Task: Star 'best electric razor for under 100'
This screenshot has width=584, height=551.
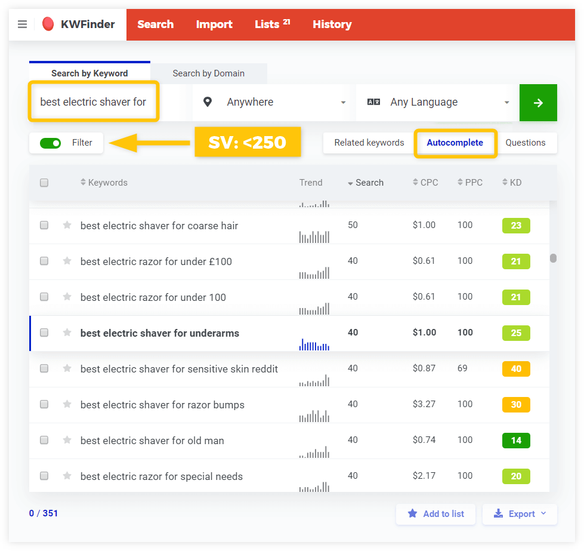Action: pos(67,296)
